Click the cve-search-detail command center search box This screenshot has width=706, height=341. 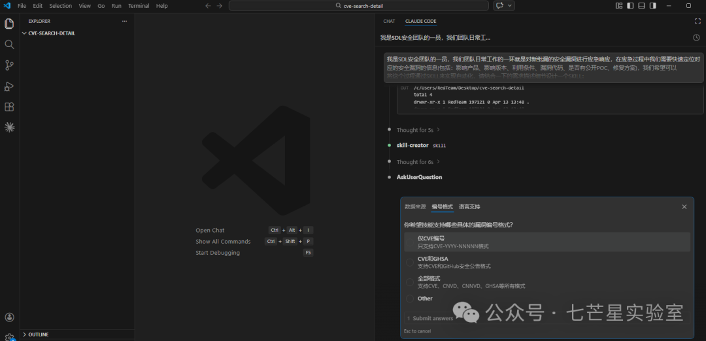(x=358, y=6)
